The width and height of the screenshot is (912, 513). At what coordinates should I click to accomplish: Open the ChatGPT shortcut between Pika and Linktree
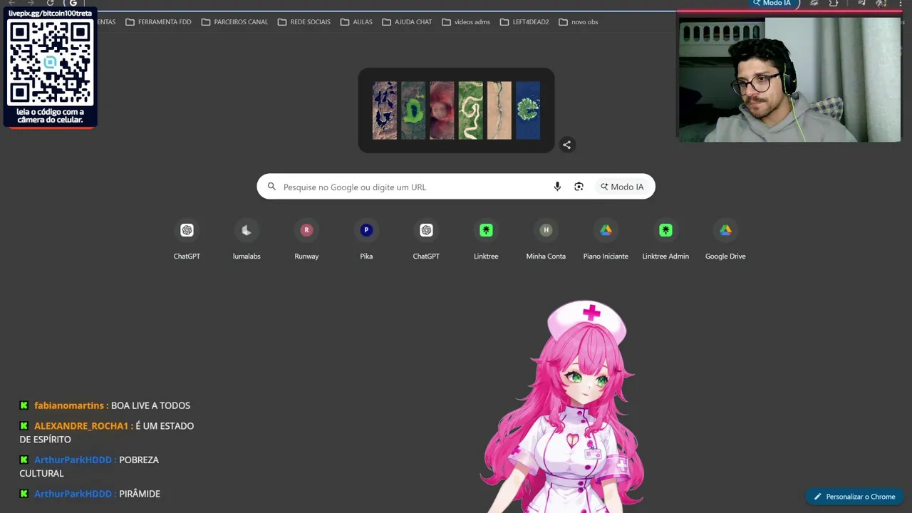coord(426,240)
